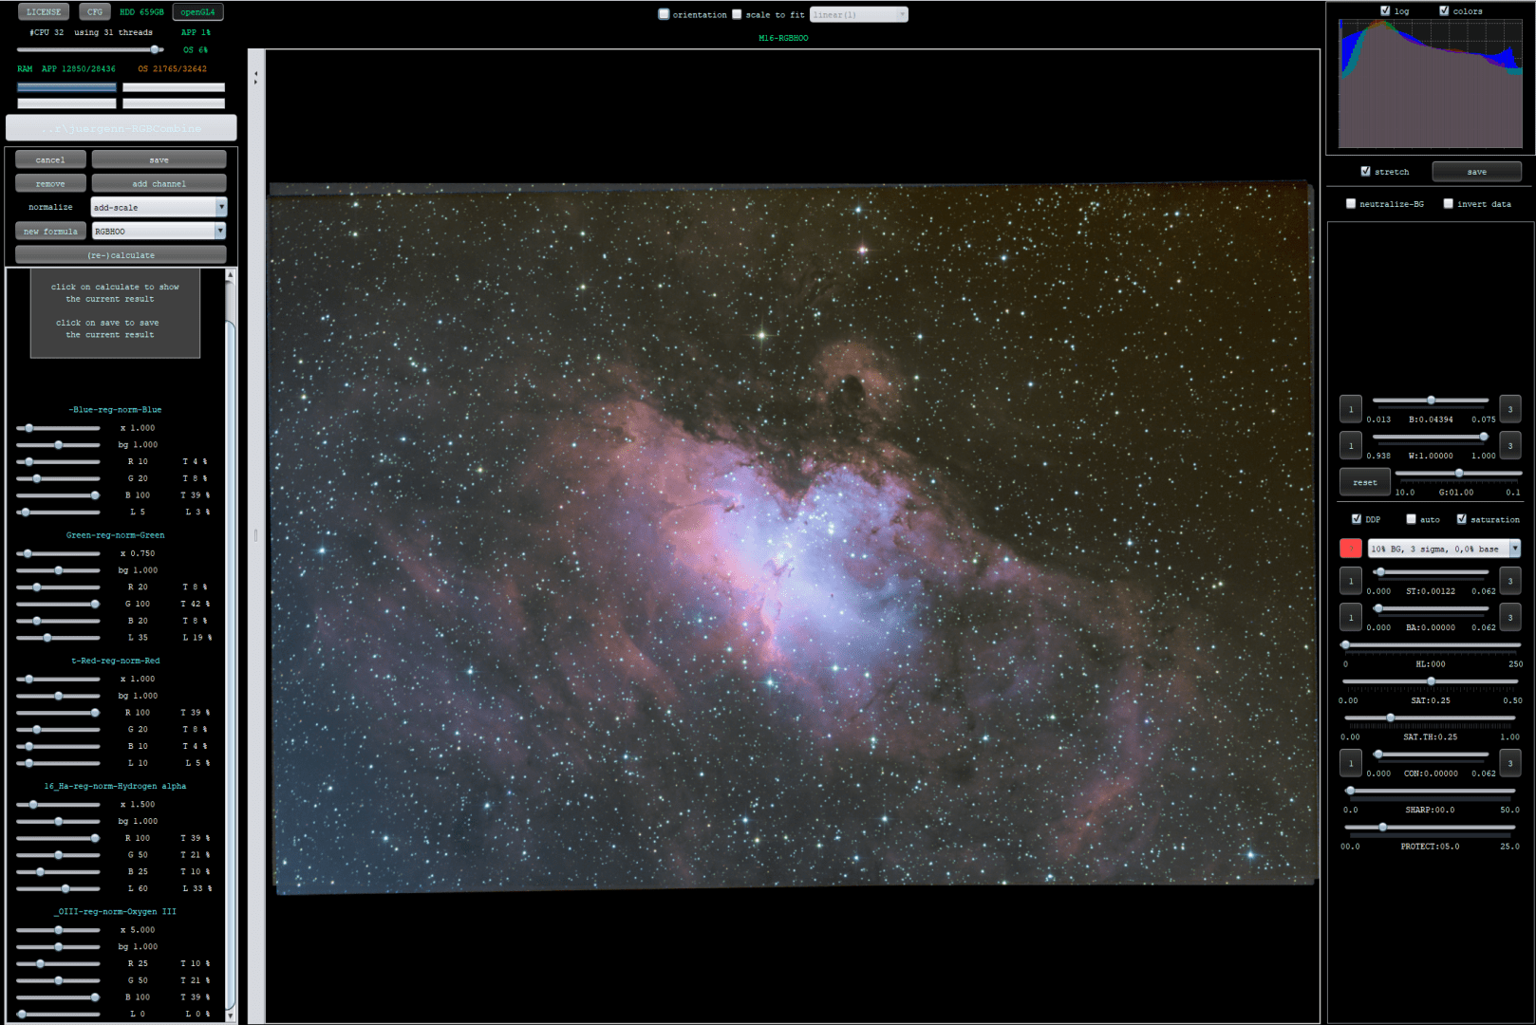The image size is (1536, 1025).
Task: Open the RGBHOO formula dropdown
Action: tap(159, 231)
